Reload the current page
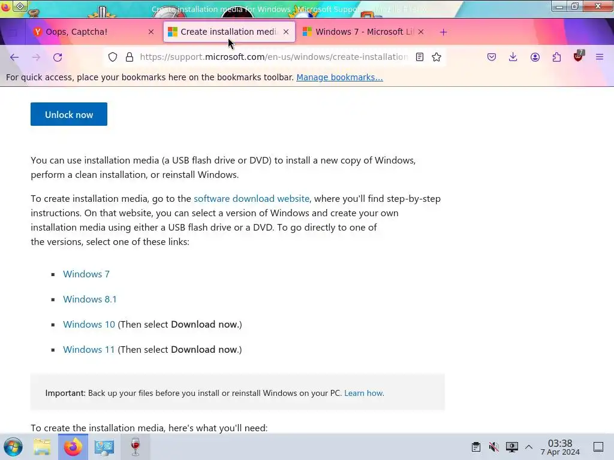This screenshot has height=460, width=614. 58,57
